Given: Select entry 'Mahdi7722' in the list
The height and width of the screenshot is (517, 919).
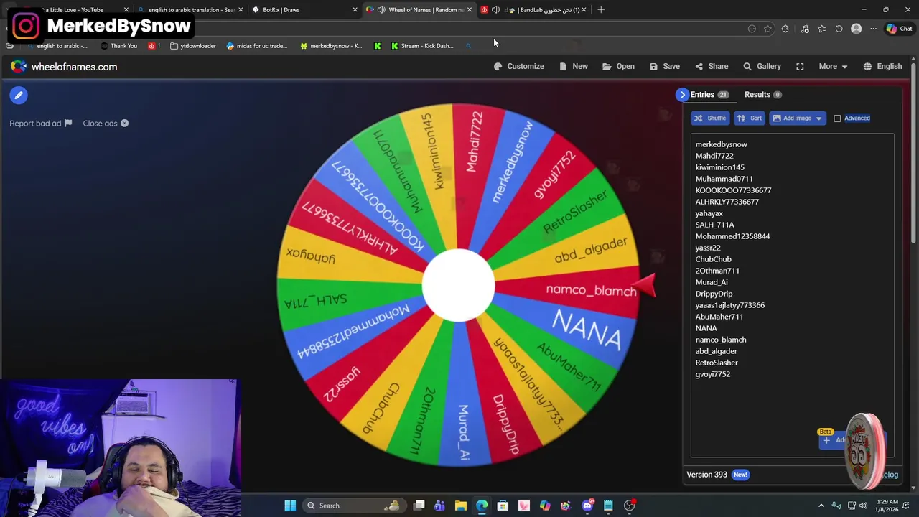Looking at the screenshot, I should [714, 156].
